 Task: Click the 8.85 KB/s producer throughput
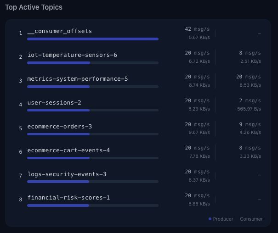(x=199, y=204)
